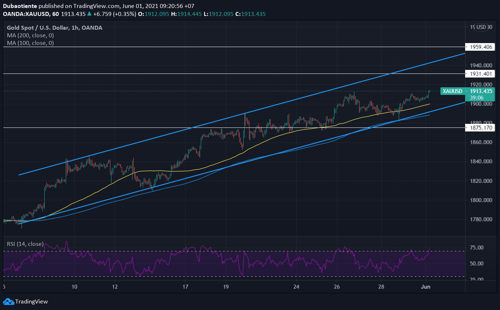The image size is (500, 310).
Task: Click the TradingView wordmark text
Action: coord(32,301)
